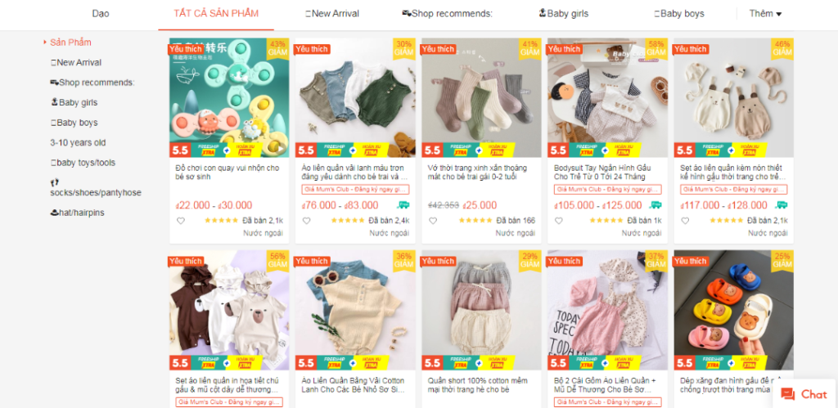Open the Chat button
Viewport: 838px width, 408px height.
click(804, 394)
